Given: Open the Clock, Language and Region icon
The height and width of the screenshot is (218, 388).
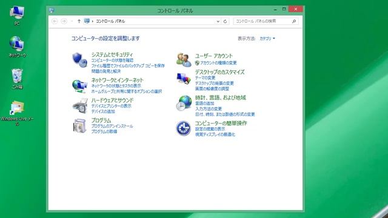Looking at the screenshot, I should [x=184, y=103].
